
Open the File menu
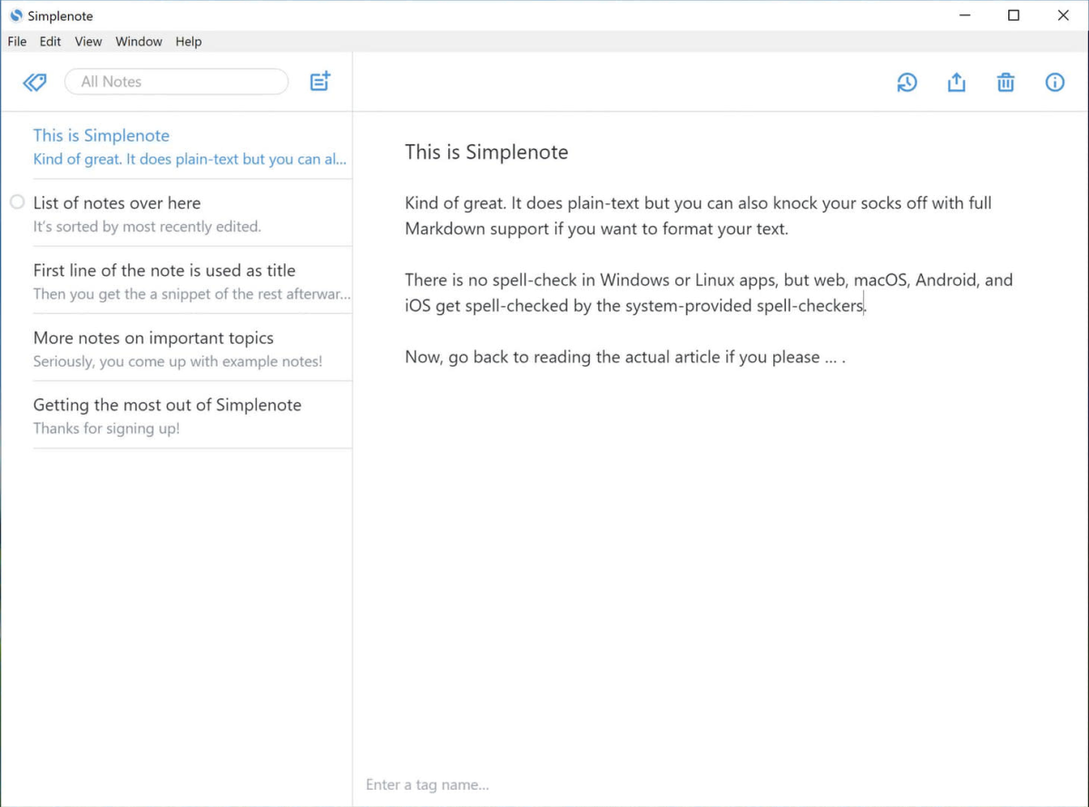(x=16, y=41)
